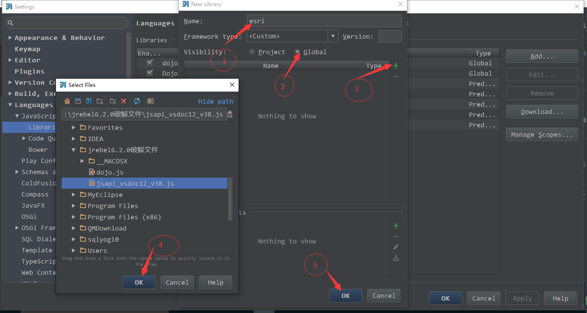Focus the Settings search box
Viewport: 587px width, 313px height.
(x=67, y=23)
